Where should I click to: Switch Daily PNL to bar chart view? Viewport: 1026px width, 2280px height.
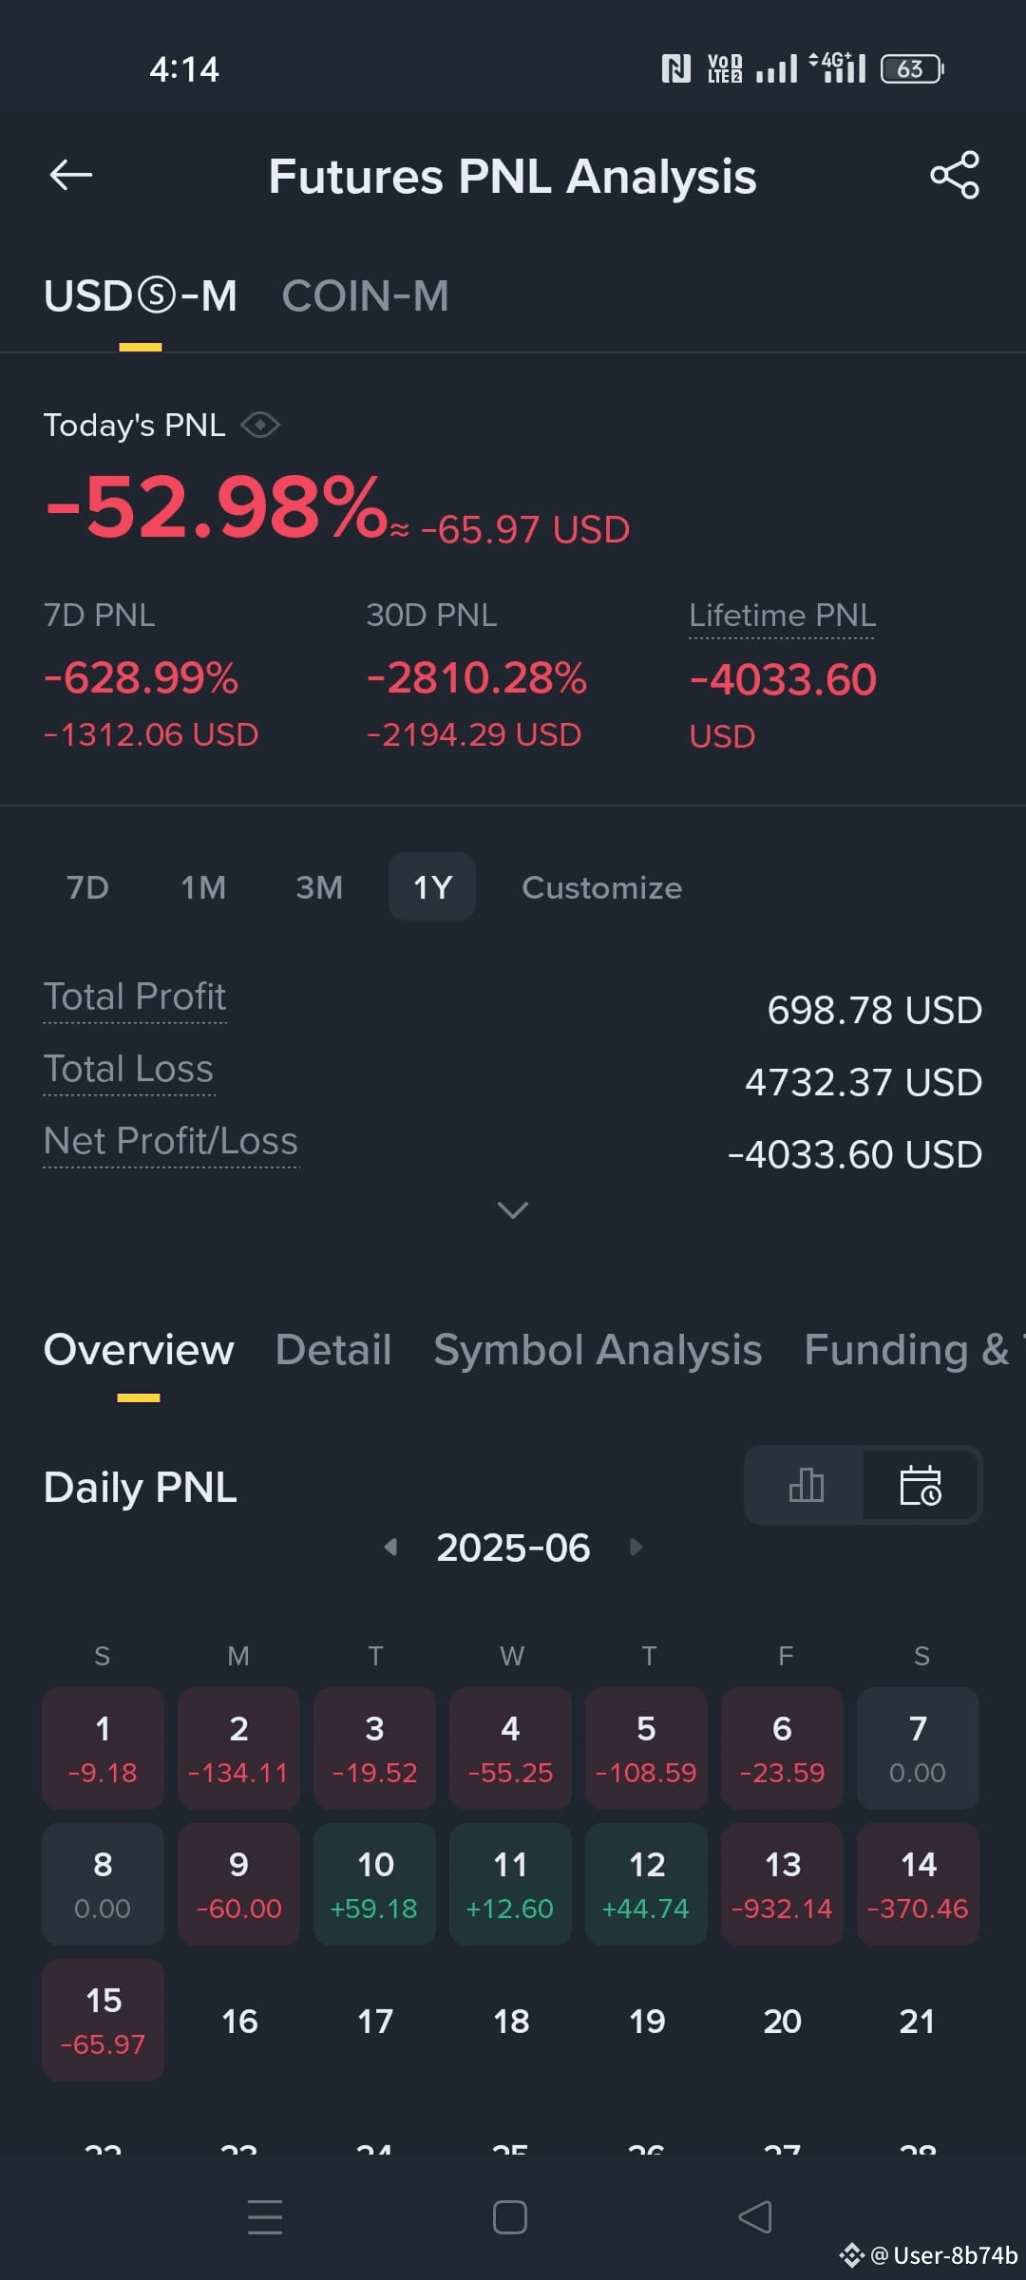(x=806, y=1485)
